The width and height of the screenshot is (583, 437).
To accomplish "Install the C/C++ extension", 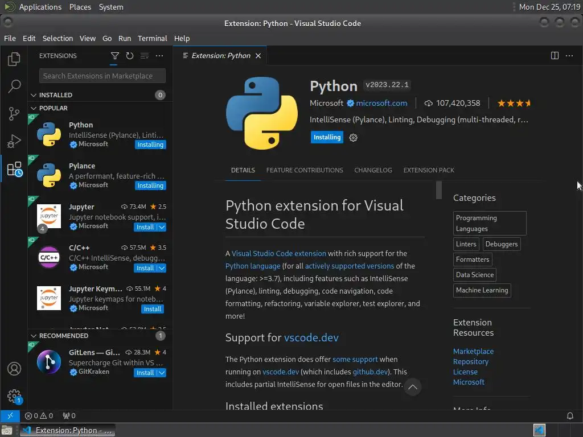I will coord(145,268).
